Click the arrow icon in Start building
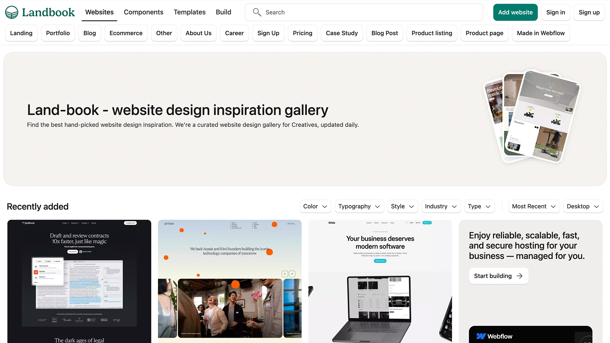The image size is (610, 343). 519,276
